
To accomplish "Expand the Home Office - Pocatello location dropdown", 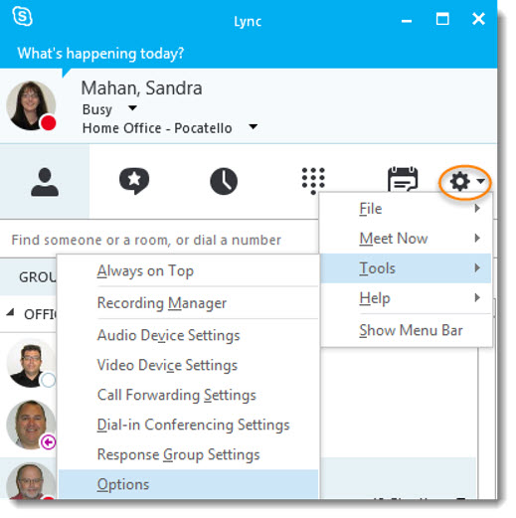I will [x=254, y=126].
